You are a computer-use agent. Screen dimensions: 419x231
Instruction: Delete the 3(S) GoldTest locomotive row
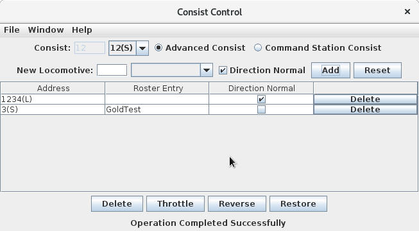click(365, 109)
